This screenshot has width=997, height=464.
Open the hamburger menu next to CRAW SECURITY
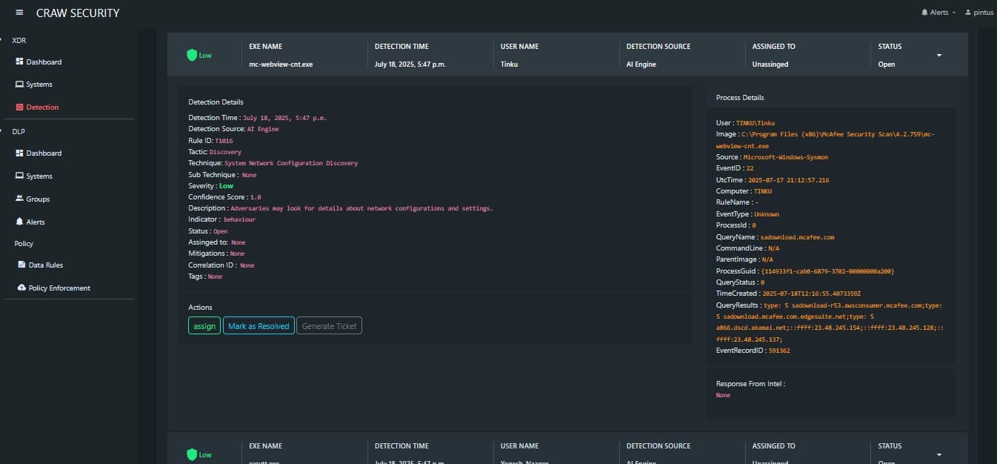click(19, 12)
